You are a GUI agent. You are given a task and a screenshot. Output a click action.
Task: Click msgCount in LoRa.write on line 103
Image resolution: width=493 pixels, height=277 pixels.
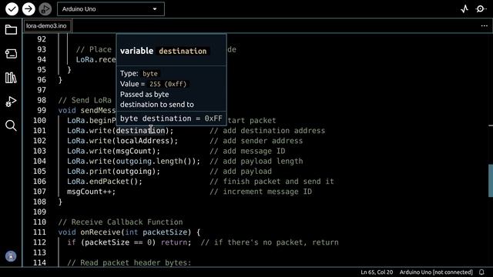[x=134, y=151]
